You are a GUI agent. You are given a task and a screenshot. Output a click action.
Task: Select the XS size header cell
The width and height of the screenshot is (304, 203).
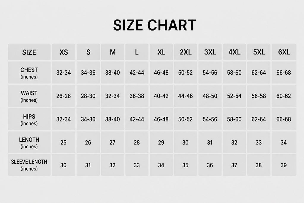[64, 52]
